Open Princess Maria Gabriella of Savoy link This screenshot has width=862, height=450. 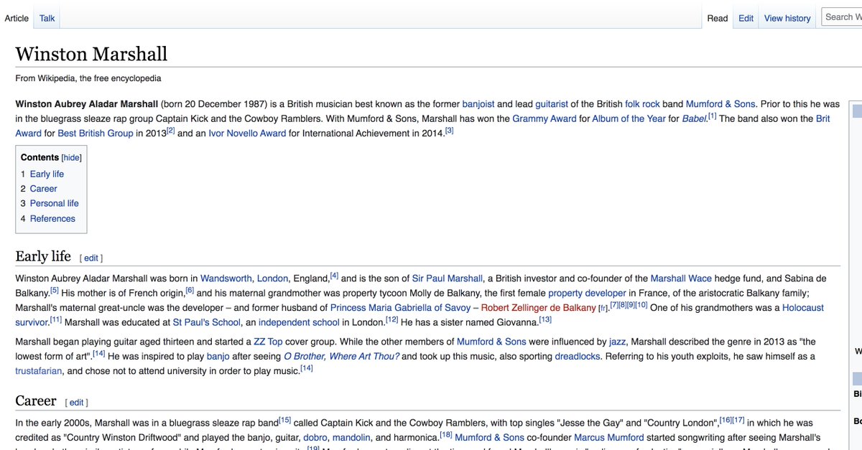[x=400, y=308]
